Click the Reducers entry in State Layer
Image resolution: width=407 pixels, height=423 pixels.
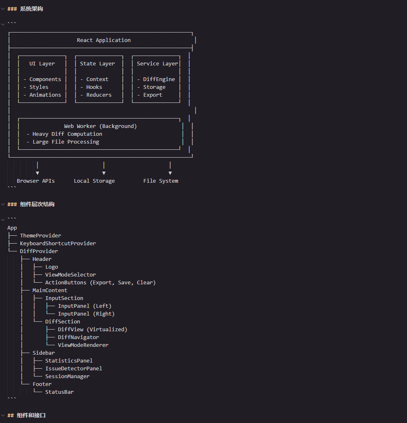pyautogui.click(x=99, y=95)
